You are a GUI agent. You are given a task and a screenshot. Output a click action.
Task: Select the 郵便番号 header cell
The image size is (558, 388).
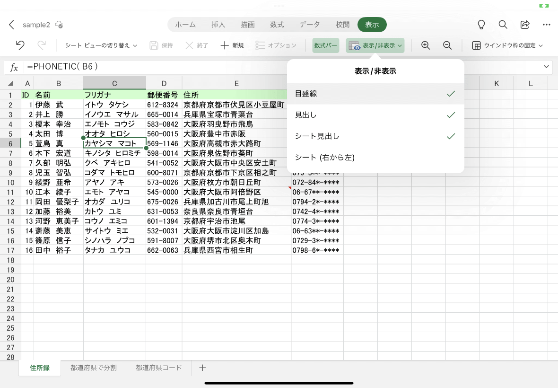[164, 95]
